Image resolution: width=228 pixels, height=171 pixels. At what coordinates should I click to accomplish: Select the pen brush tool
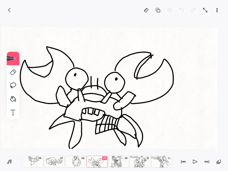[13, 59]
